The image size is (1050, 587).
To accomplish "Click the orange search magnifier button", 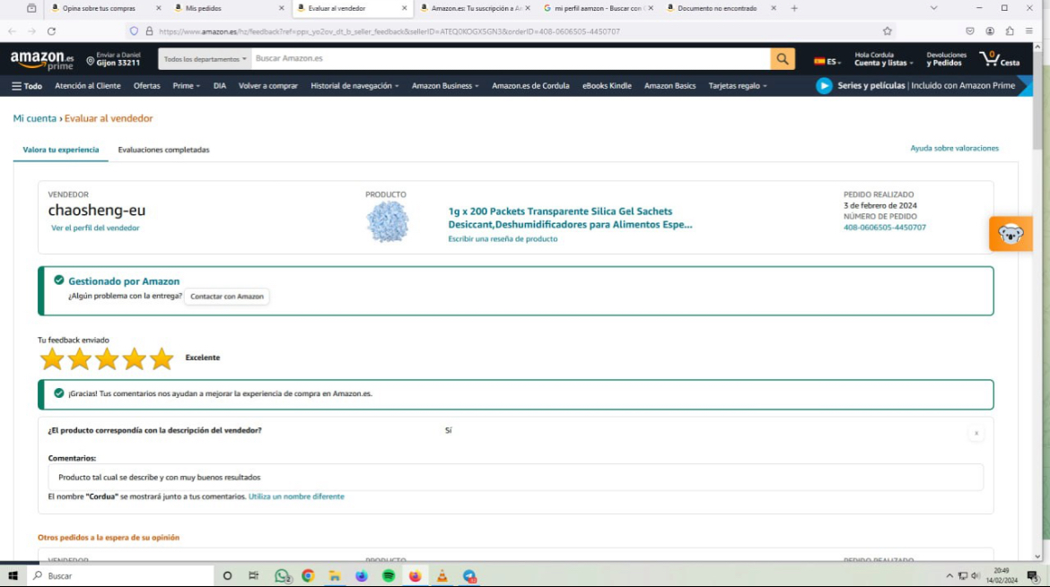I will pyautogui.click(x=783, y=59).
